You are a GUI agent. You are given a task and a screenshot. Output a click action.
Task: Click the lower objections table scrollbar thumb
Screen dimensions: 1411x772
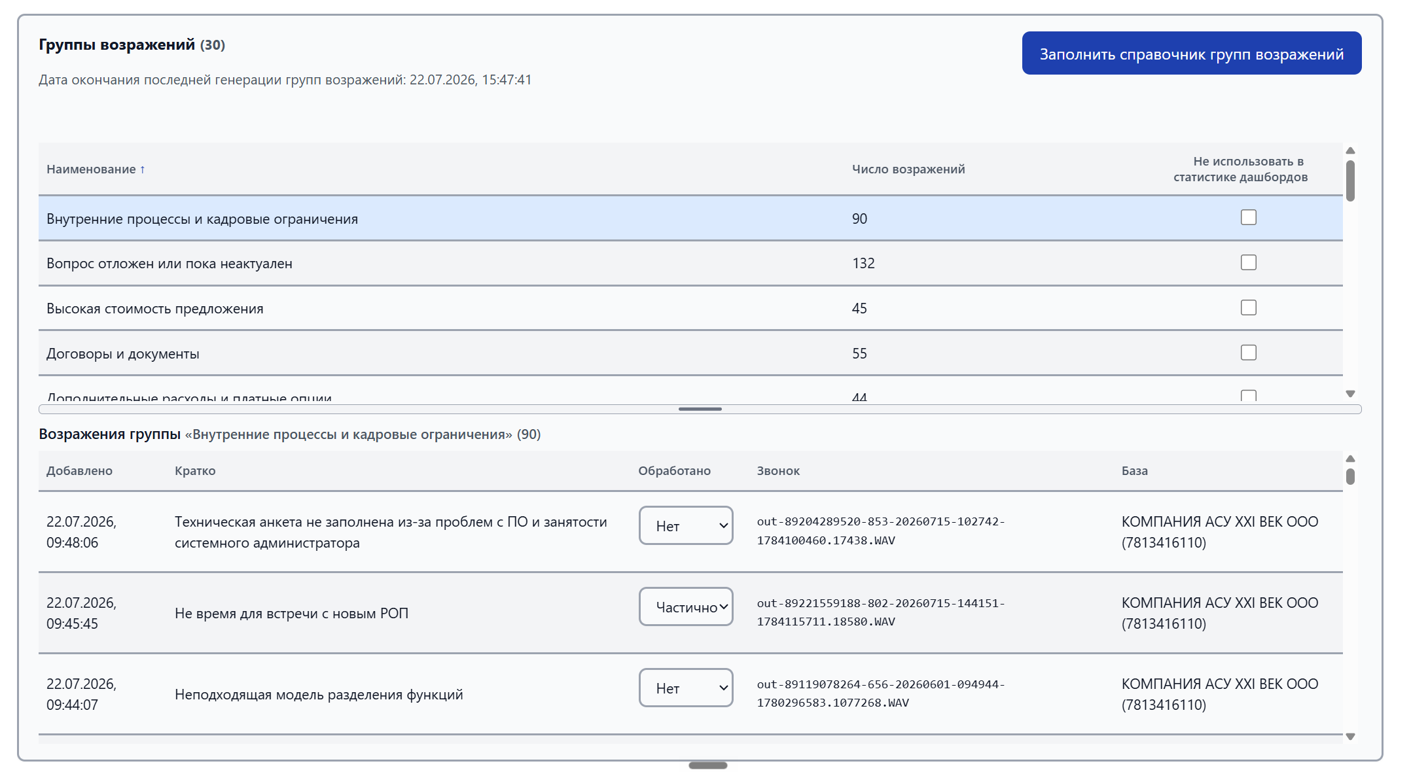click(1350, 476)
